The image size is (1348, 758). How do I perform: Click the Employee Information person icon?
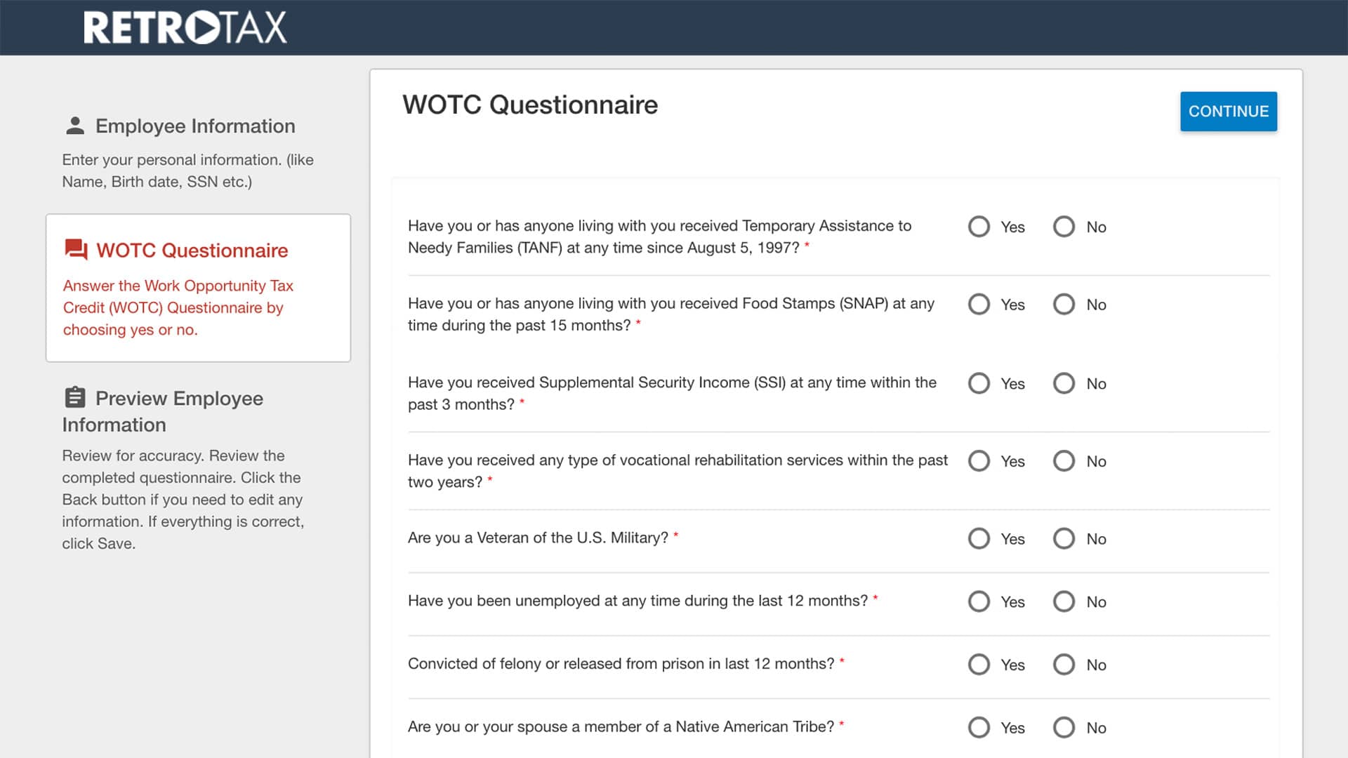point(75,126)
